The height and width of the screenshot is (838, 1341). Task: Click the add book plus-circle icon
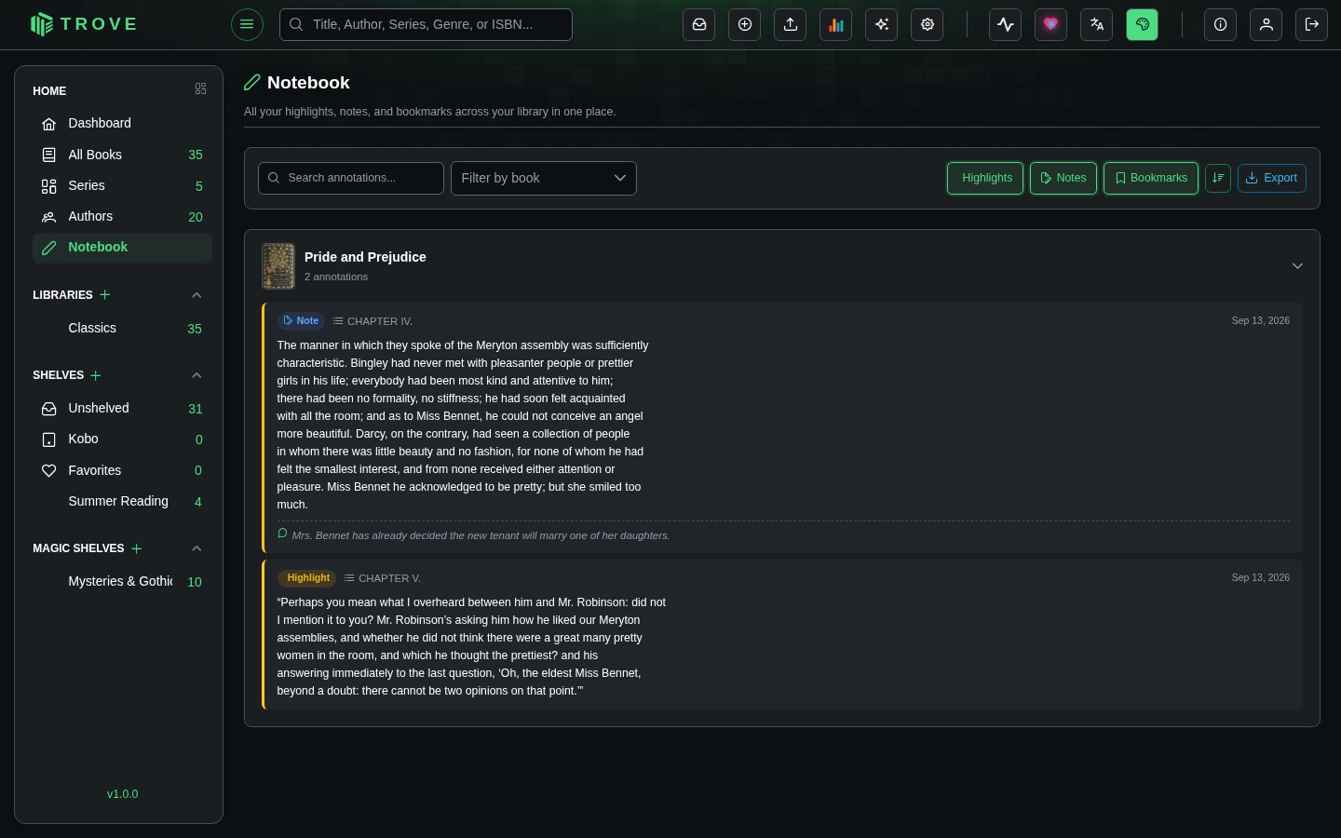click(745, 24)
